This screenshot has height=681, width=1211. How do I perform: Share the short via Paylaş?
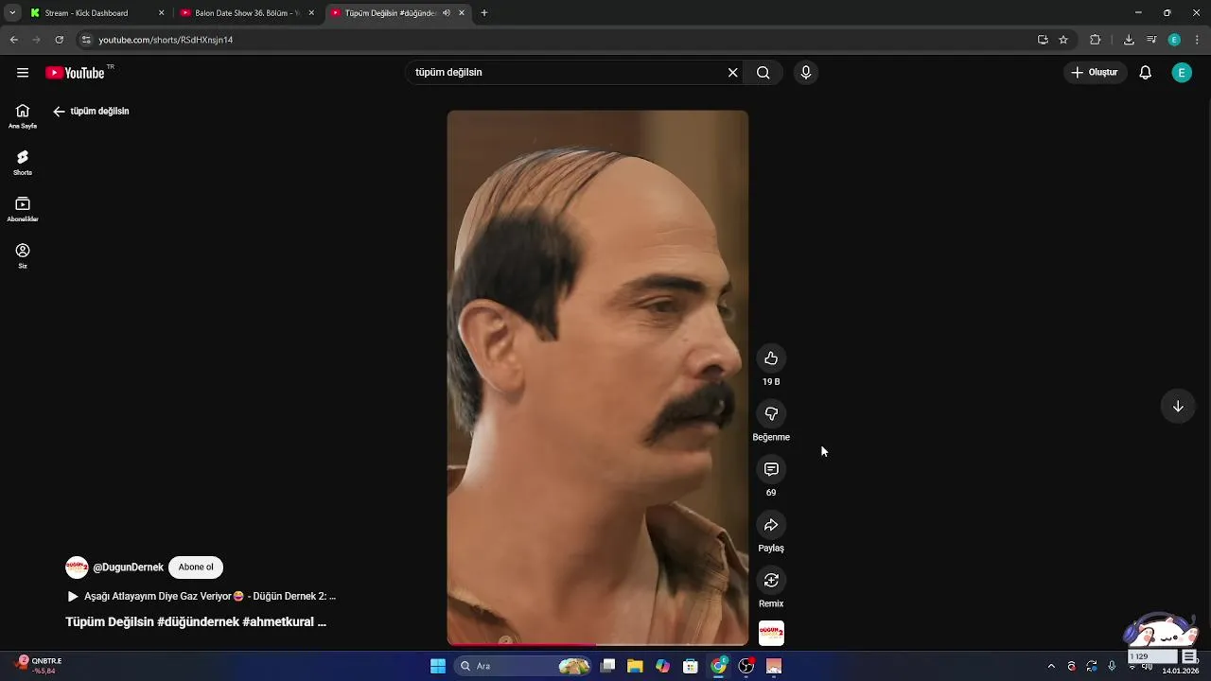coord(771,525)
